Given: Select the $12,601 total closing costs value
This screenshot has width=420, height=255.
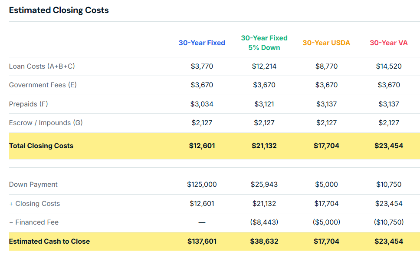Looking at the screenshot, I should 202,146.
